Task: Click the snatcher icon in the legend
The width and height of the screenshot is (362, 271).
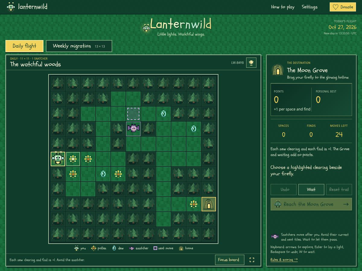Action: pyautogui.click(x=132, y=248)
